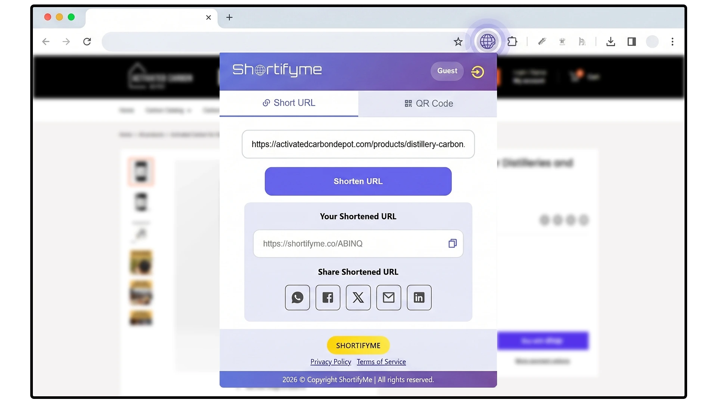The width and height of the screenshot is (717, 403).
Task: Reload the current page
Action: (x=87, y=41)
